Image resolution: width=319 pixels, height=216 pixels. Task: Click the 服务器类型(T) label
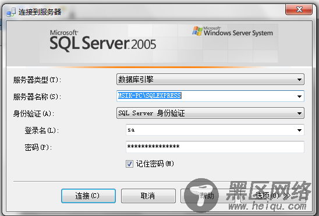click(x=37, y=80)
